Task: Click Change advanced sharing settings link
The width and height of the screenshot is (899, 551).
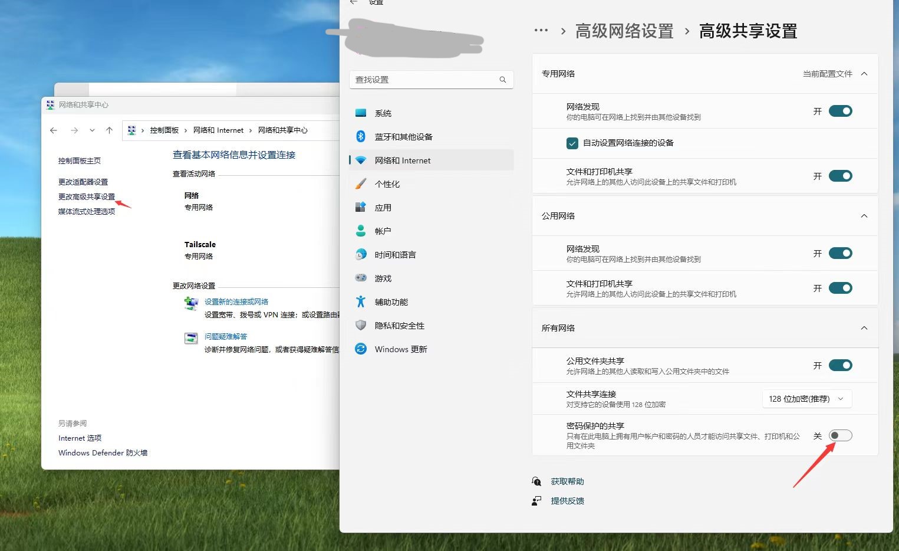Action: [87, 196]
